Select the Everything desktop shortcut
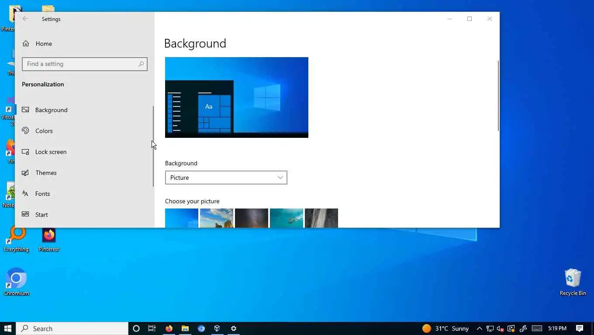Screen dimensions: 594x335 click(x=16, y=239)
